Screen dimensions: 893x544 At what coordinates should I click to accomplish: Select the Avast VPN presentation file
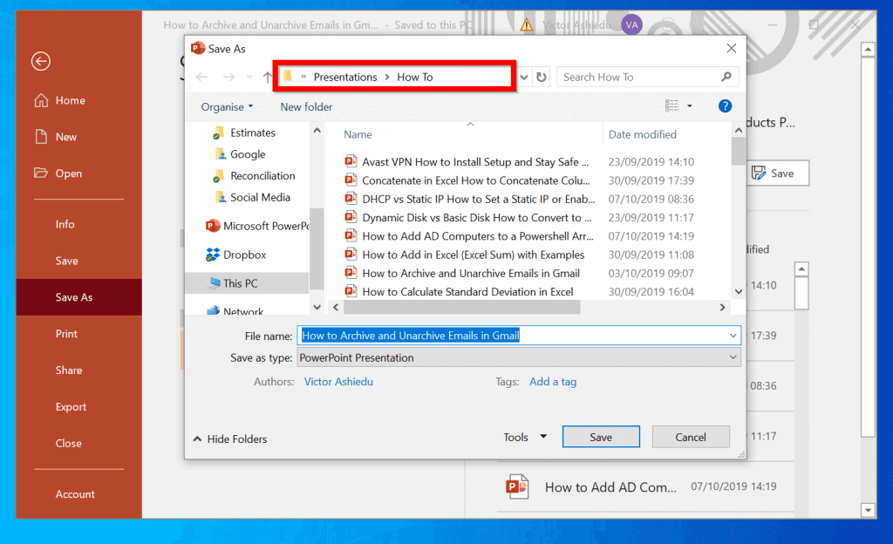coord(467,161)
